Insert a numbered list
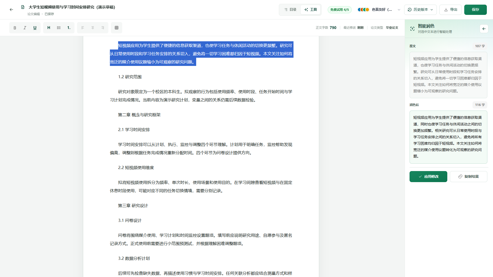This screenshot has width=493, height=277. pos(69,28)
